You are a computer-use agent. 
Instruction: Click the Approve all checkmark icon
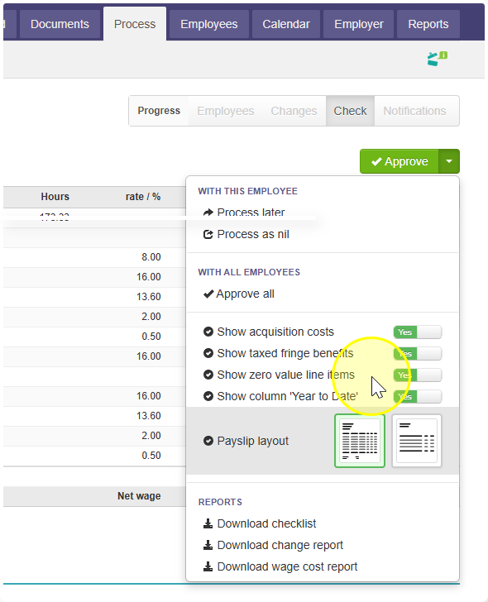[208, 294]
